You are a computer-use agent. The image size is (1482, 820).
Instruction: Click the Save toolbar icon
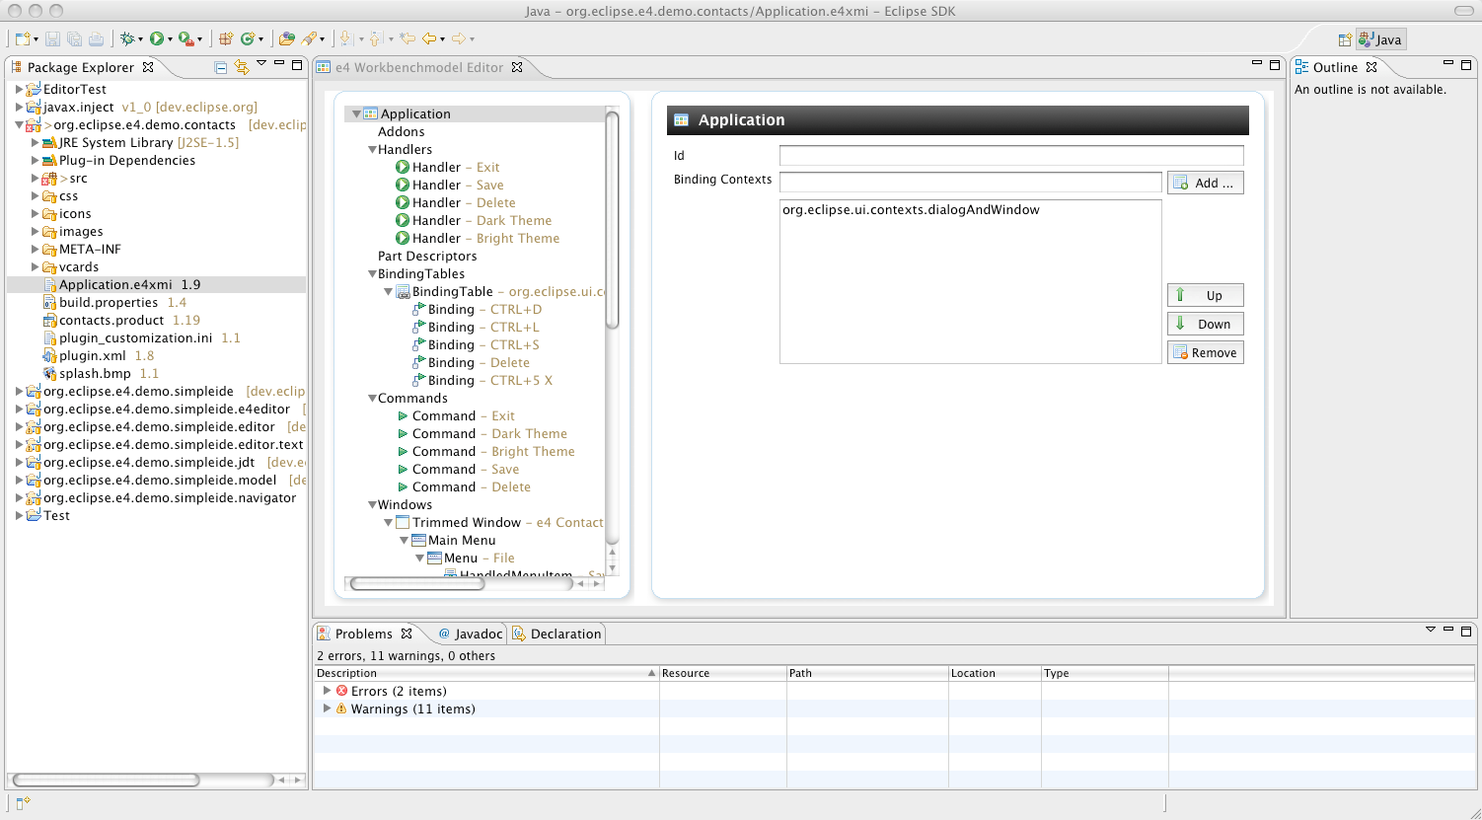click(52, 38)
